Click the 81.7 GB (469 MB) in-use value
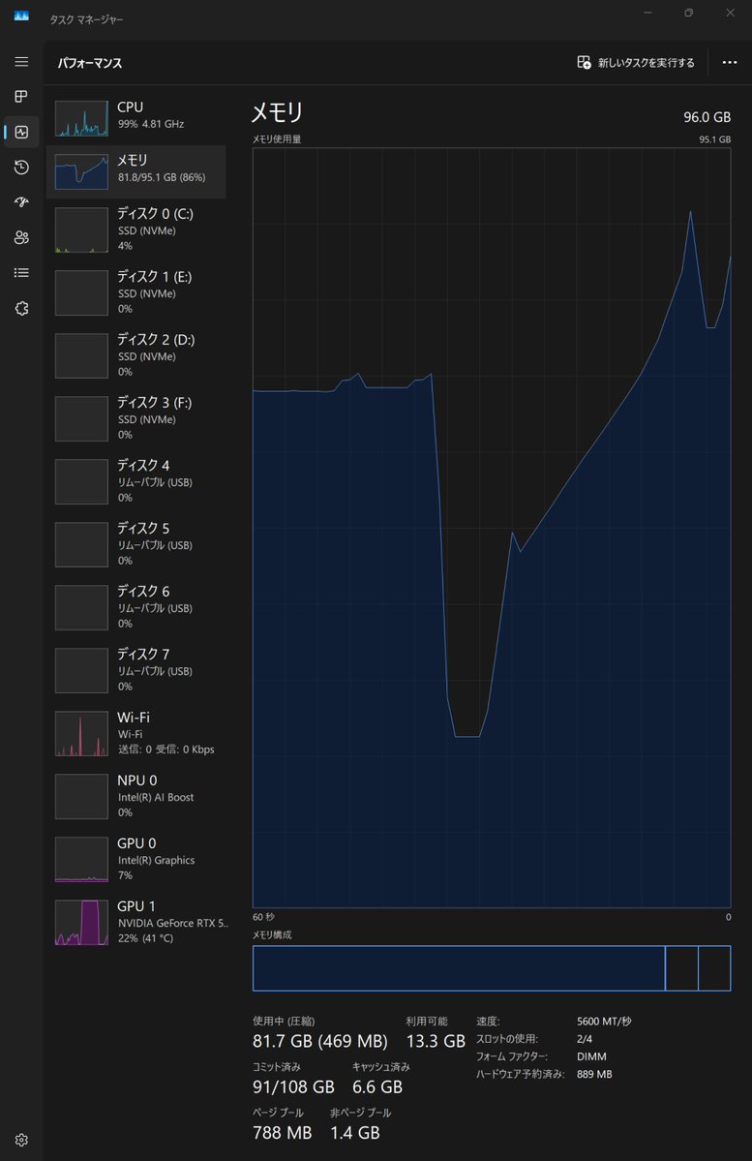The image size is (752, 1161). click(319, 1041)
